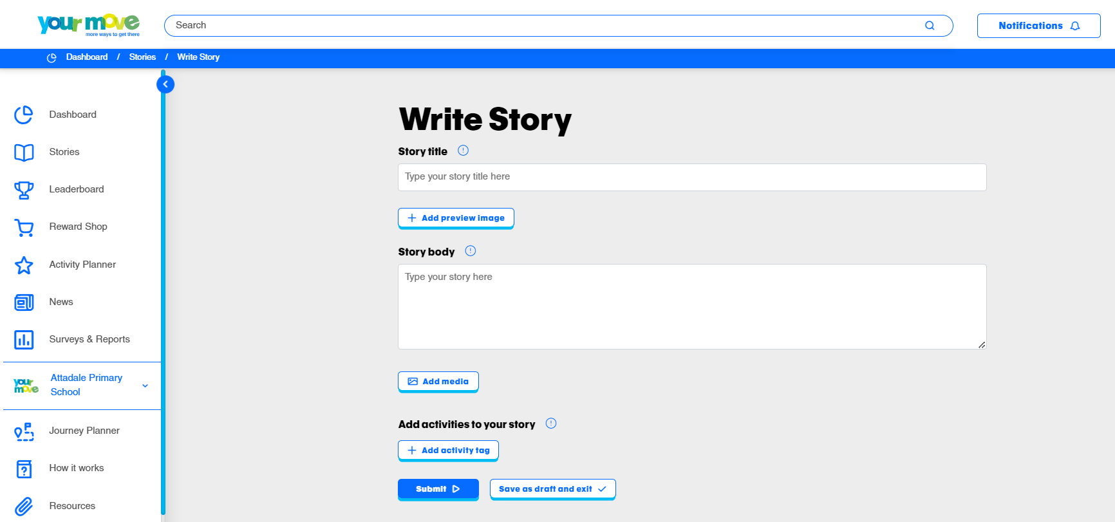The width and height of the screenshot is (1115, 522).
Task: Click the search magnifier icon
Action: (930, 26)
